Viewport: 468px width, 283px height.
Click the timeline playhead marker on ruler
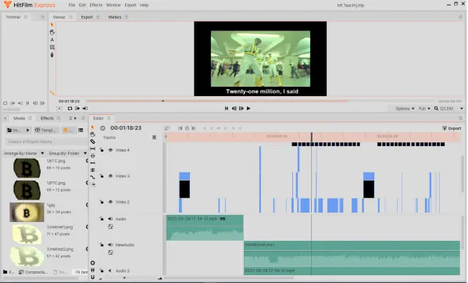(x=312, y=137)
